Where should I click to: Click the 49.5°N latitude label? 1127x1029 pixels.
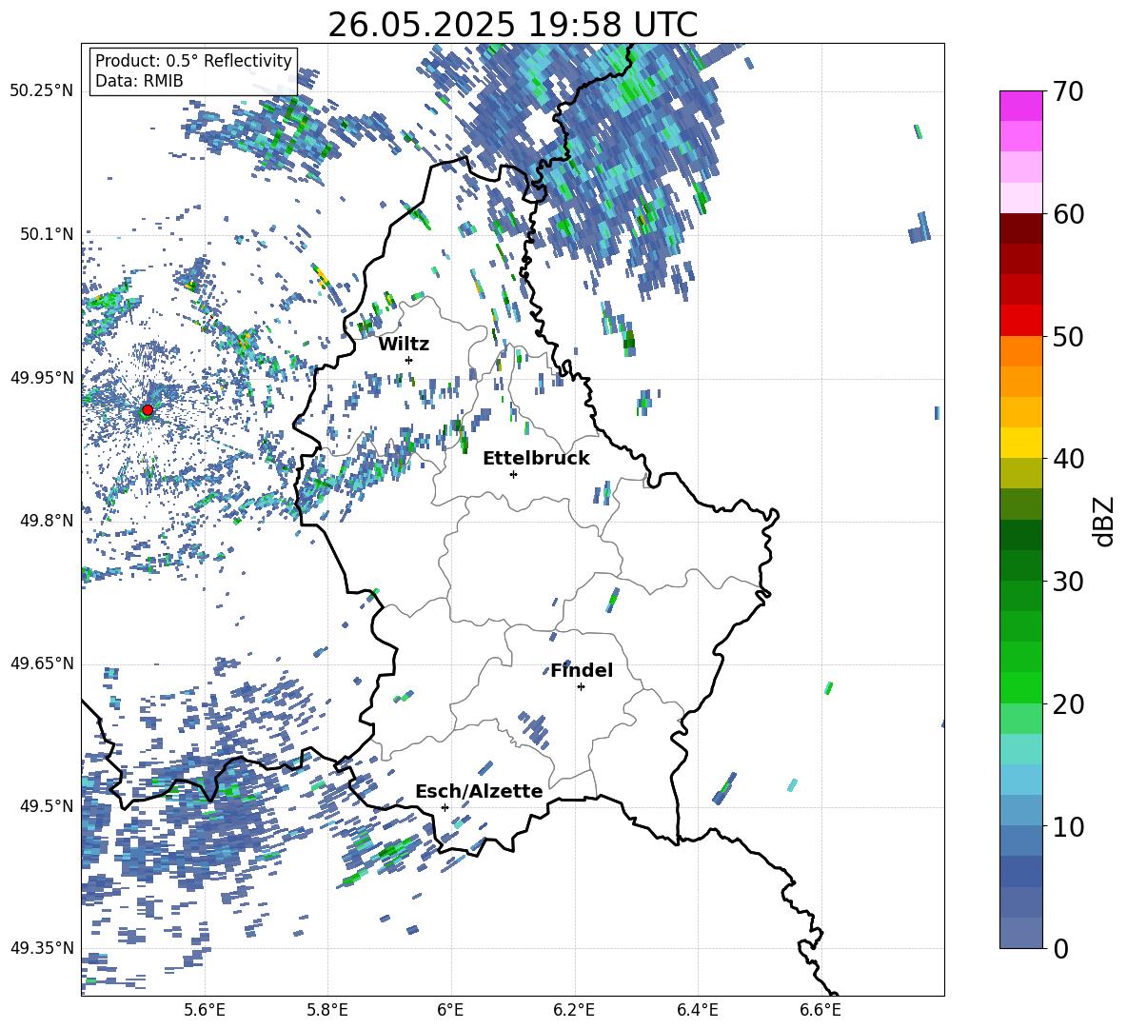pyautogui.click(x=47, y=805)
